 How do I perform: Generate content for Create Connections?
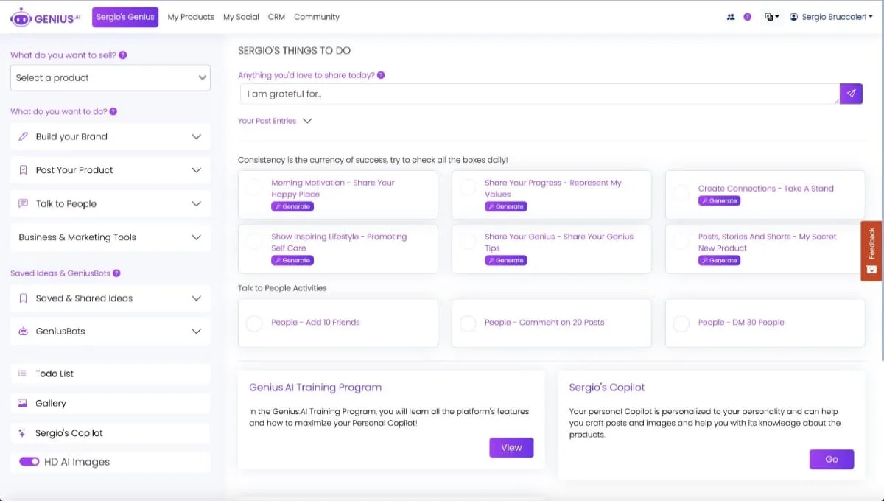[x=720, y=200]
